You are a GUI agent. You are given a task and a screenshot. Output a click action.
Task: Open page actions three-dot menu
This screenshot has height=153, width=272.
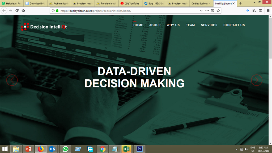207,11
